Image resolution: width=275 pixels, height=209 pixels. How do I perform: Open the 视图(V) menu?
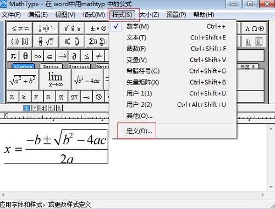[x=65, y=15]
